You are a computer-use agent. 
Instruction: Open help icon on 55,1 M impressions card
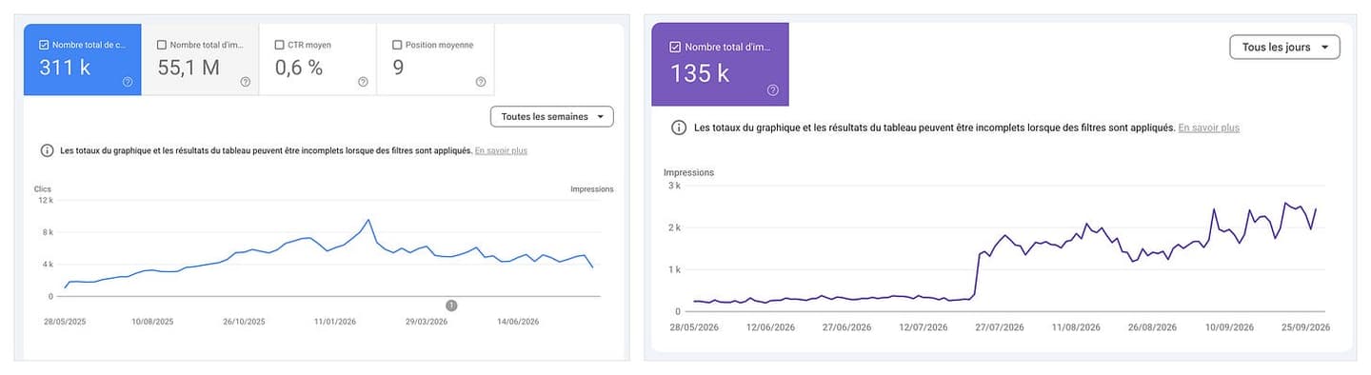click(246, 82)
